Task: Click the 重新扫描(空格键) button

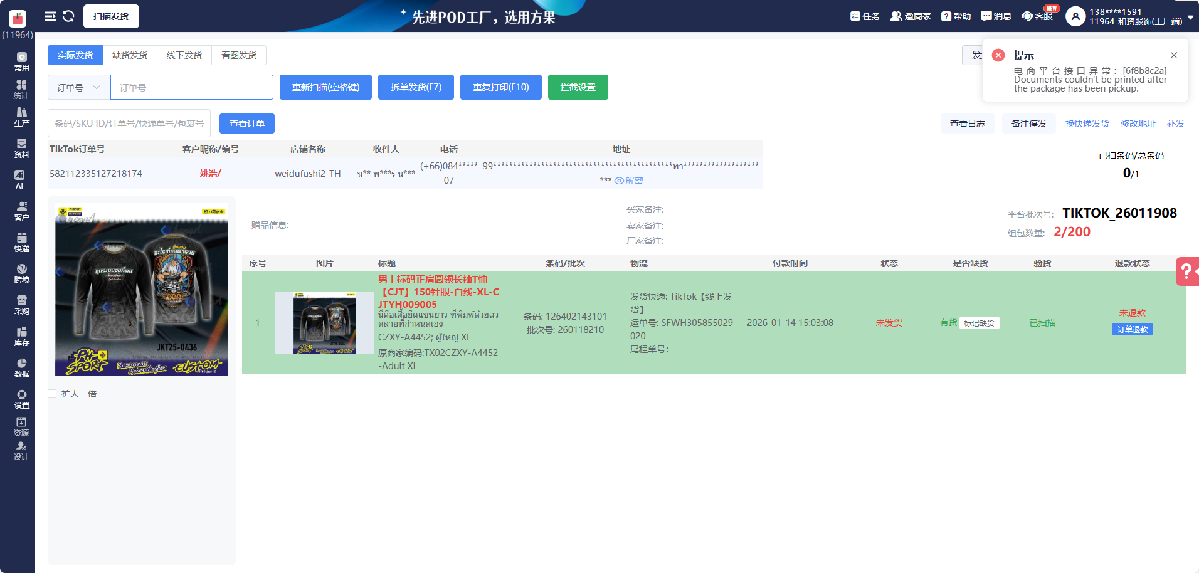Action: (x=325, y=87)
